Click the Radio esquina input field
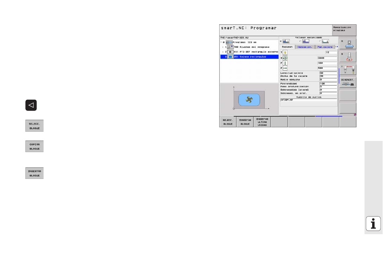 328,80
